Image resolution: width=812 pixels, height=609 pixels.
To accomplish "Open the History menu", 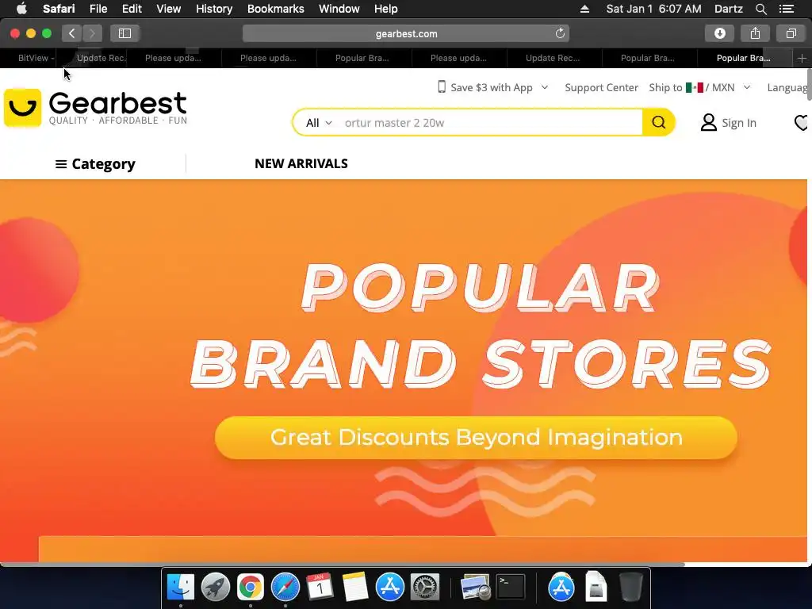I will pyautogui.click(x=214, y=9).
